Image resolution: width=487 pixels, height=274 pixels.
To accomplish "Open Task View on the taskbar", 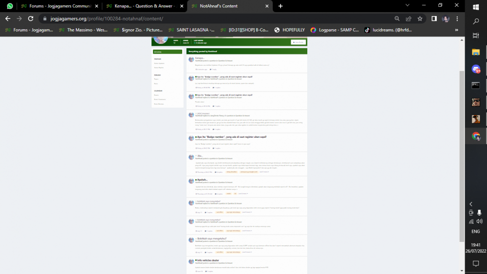I will (475, 36).
